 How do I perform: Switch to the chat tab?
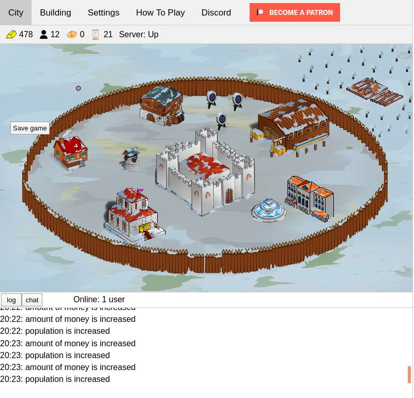(x=32, y=300)
